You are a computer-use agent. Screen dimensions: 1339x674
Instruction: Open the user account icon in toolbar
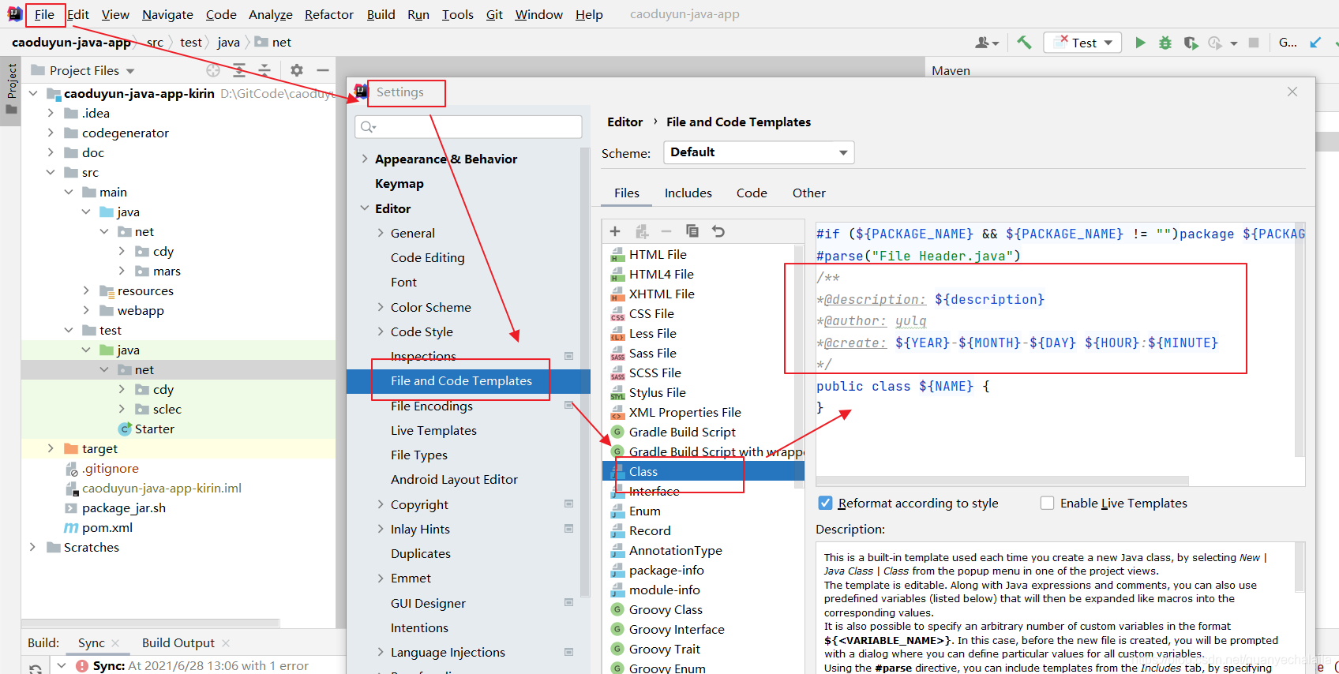tap(987, 43)
